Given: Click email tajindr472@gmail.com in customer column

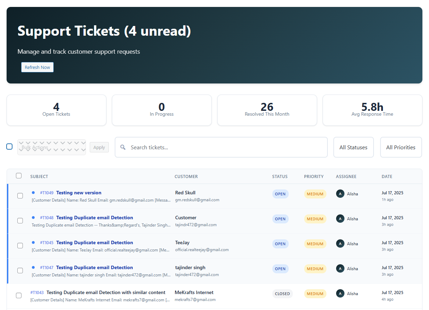Looking at the screenshot, I should pos(196,225).
